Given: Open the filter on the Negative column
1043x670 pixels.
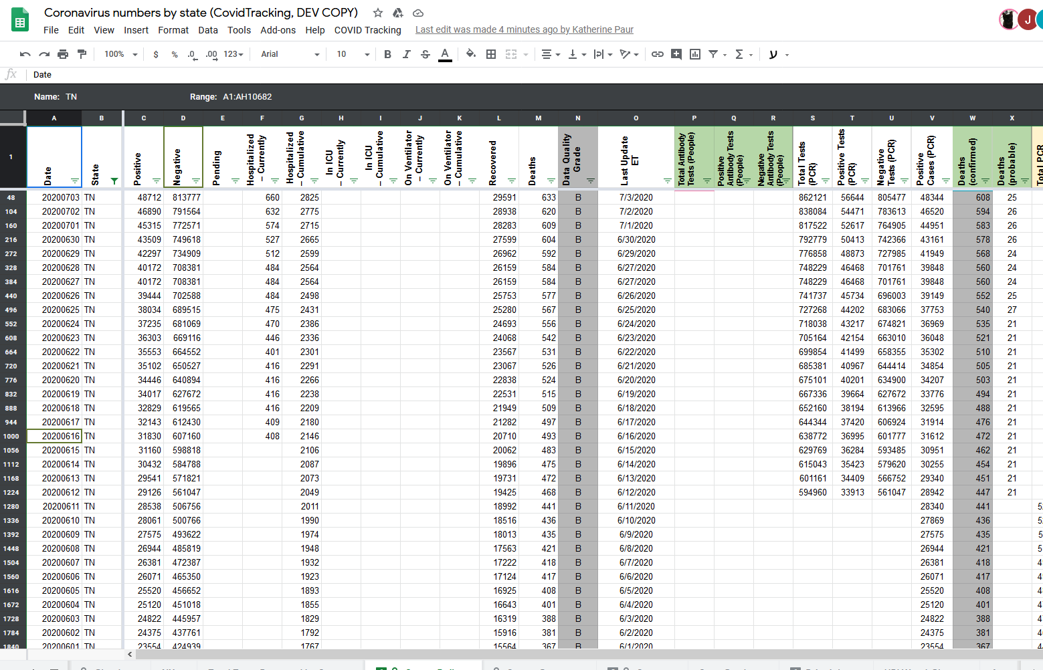Looking at the screenshot, I should point(196,181).
